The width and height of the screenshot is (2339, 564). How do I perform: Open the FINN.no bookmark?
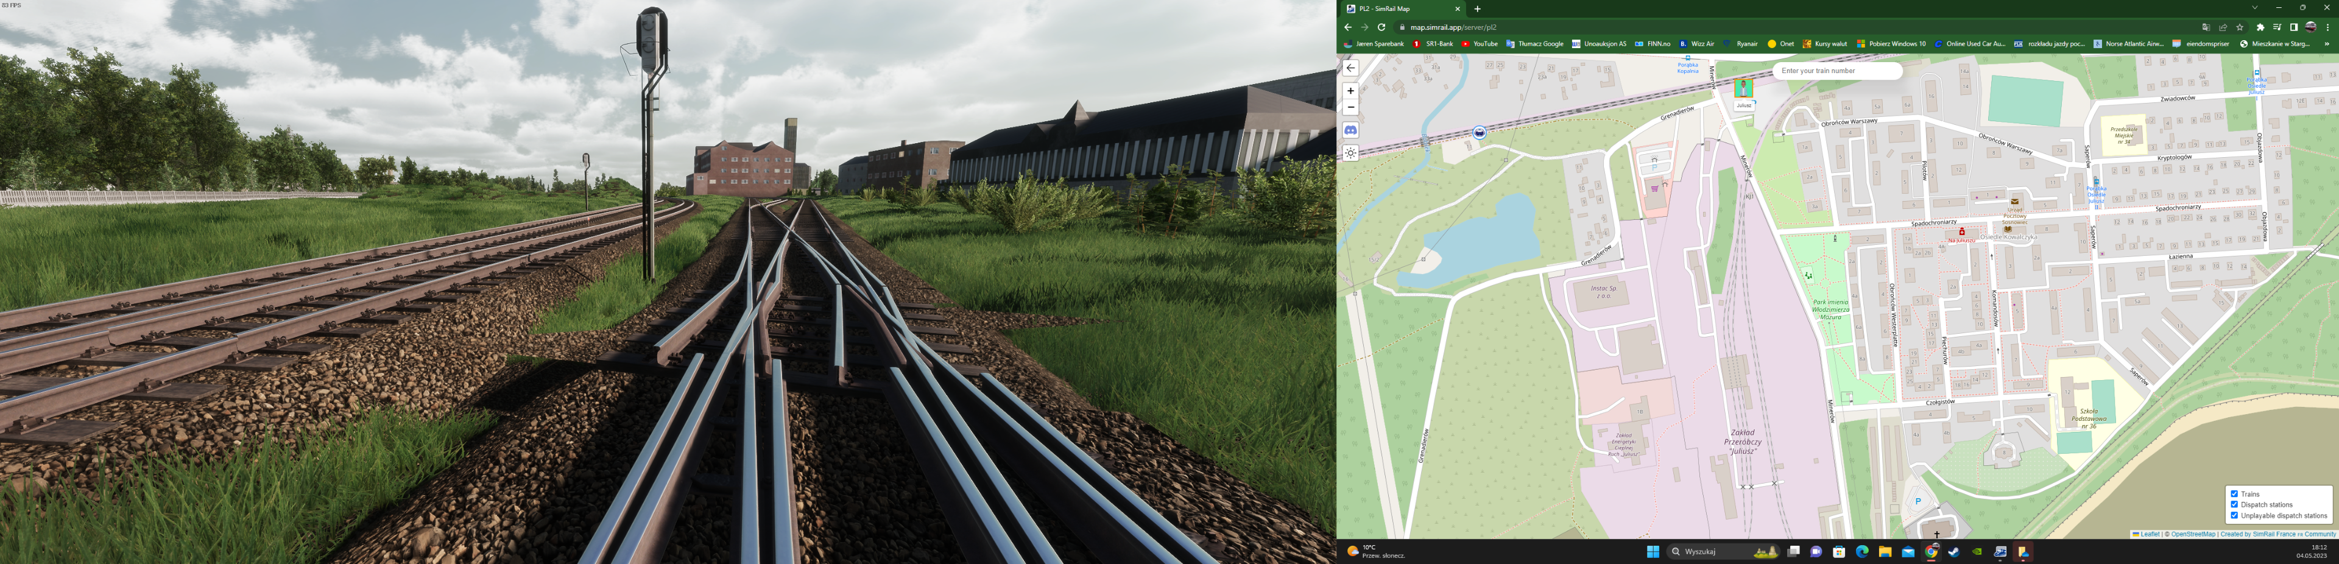pyautogui.click(x=1653, y=44)
